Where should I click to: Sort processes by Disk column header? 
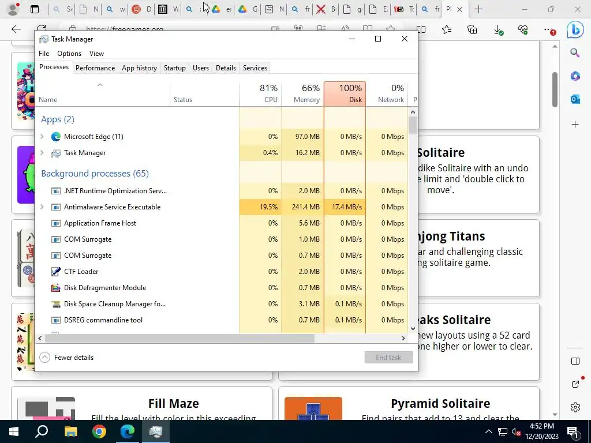[345, 94]
